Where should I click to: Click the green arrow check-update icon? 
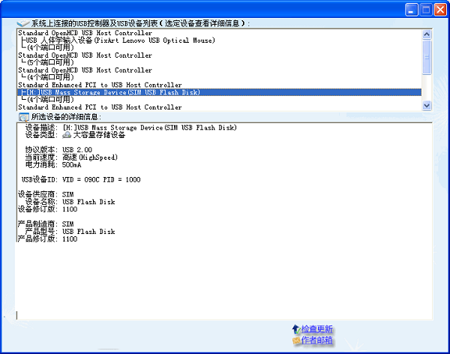tap(296, 329)
